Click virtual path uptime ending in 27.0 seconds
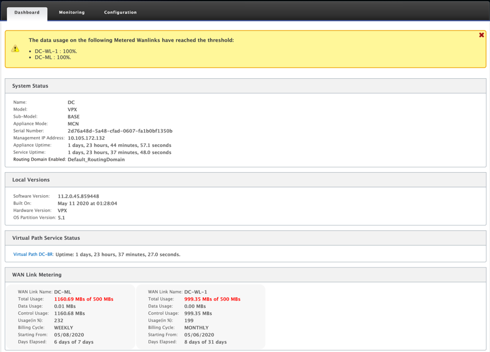The height and width of the screenshot is (352, 490). pos(118,254)
